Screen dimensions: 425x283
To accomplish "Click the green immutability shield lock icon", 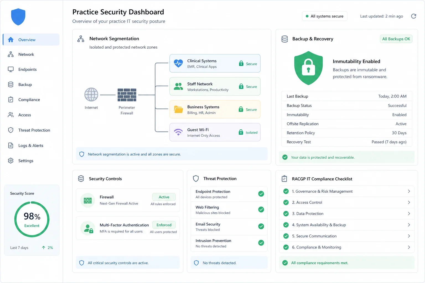I will [309, 68].
